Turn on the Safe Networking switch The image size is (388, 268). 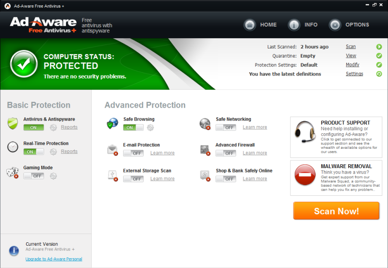[x=226, y=127]
